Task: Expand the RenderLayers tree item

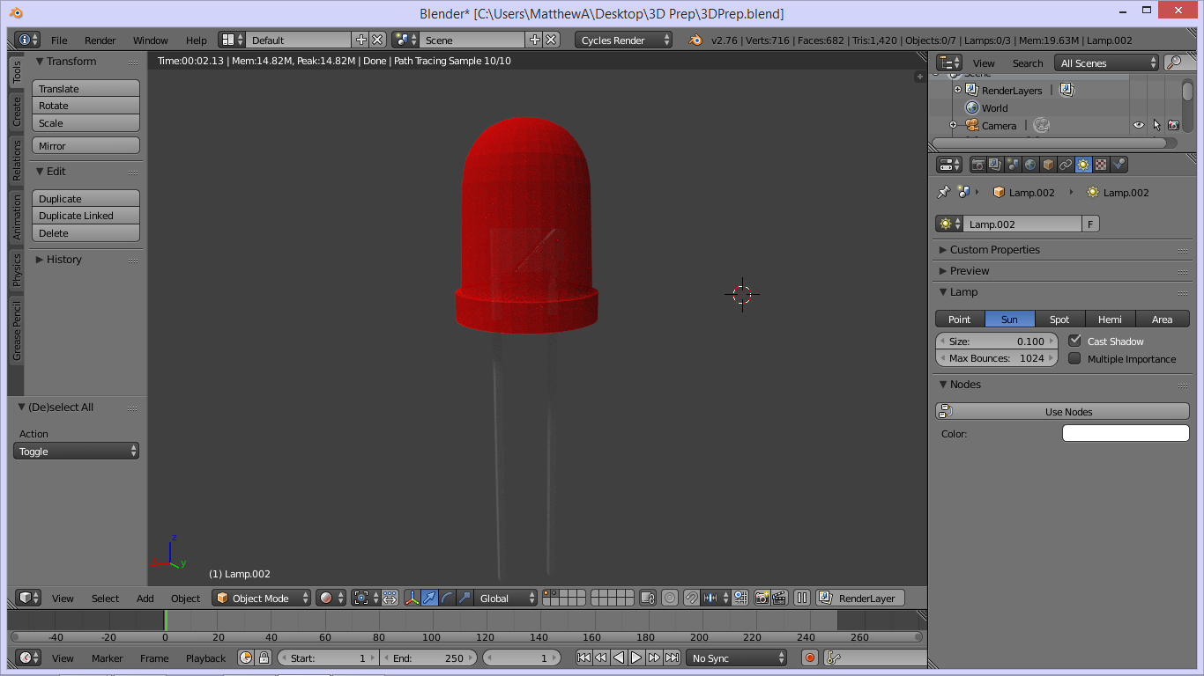Action: pyautogui.click(x=957, y=90)
